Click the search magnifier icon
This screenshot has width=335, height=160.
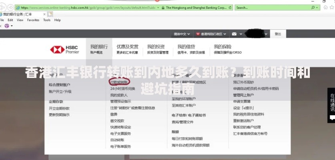(x=313, y=8)
